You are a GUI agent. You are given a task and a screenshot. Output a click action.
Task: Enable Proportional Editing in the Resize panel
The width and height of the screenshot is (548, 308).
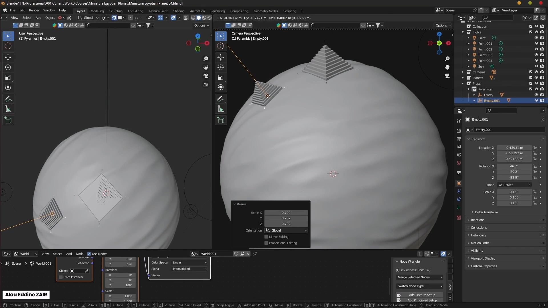[266, 243]
